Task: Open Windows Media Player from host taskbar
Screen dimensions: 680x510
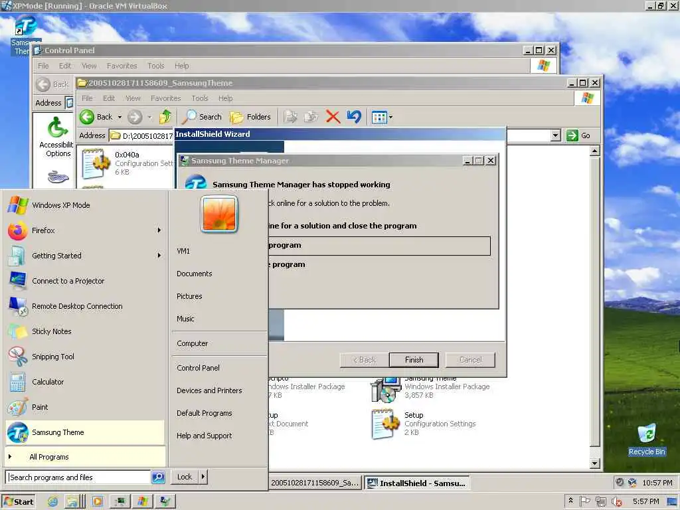Action: point(97,502)
